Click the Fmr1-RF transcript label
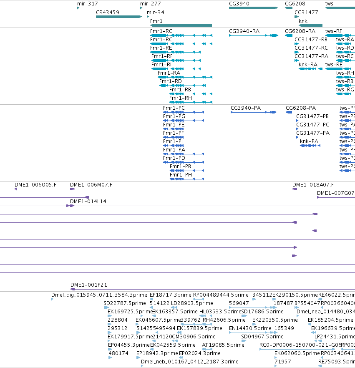This screenshot has width=355, height=368. (162, 56)
